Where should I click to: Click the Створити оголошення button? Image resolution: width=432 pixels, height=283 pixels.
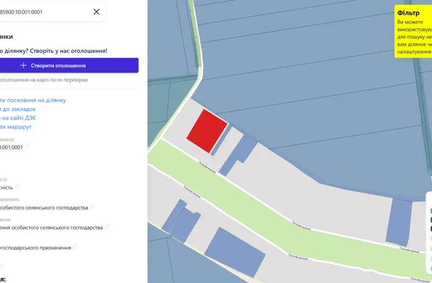pos(69,65)
